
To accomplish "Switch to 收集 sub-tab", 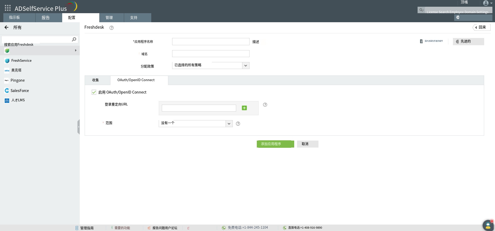I will tap(98, 80).
